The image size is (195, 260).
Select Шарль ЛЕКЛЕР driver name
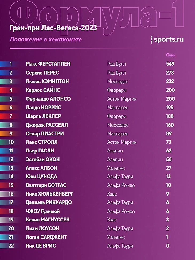(x=43, y=116)
